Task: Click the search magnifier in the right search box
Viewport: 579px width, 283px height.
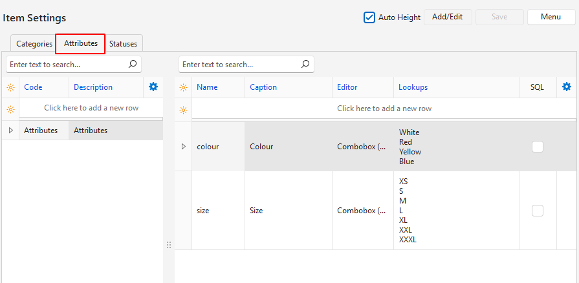Action: coord(305,64)
